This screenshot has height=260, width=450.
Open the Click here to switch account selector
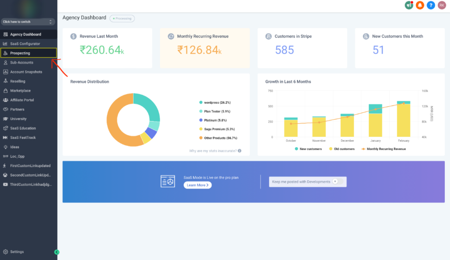point(28,21)
